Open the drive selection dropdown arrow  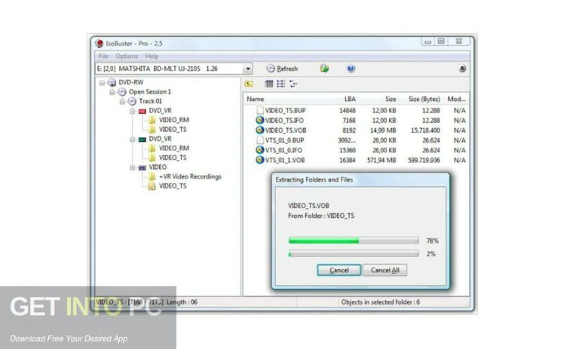click(248, 69)
